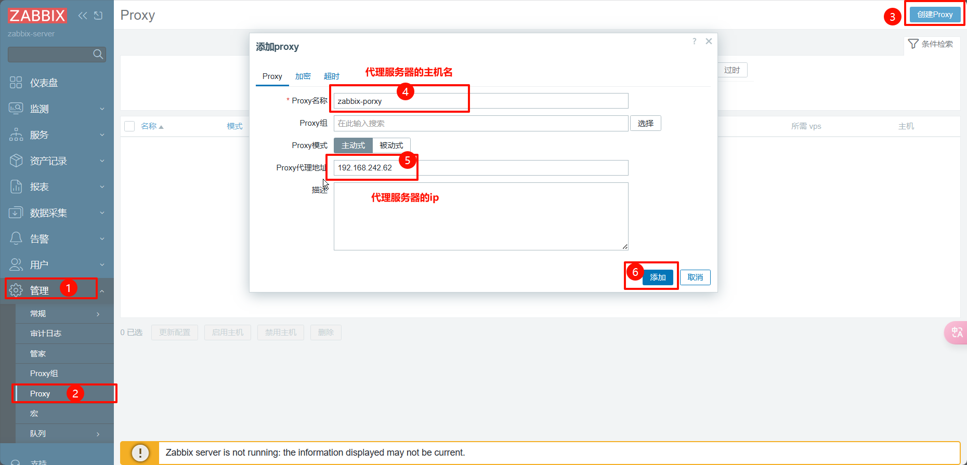This screenshot has height=465, width=967.
Task: Focus the Proxy组 search field
Action: [x=481, y=123]
